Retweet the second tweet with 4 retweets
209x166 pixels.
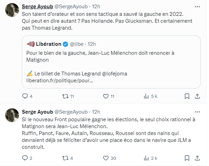65,158
